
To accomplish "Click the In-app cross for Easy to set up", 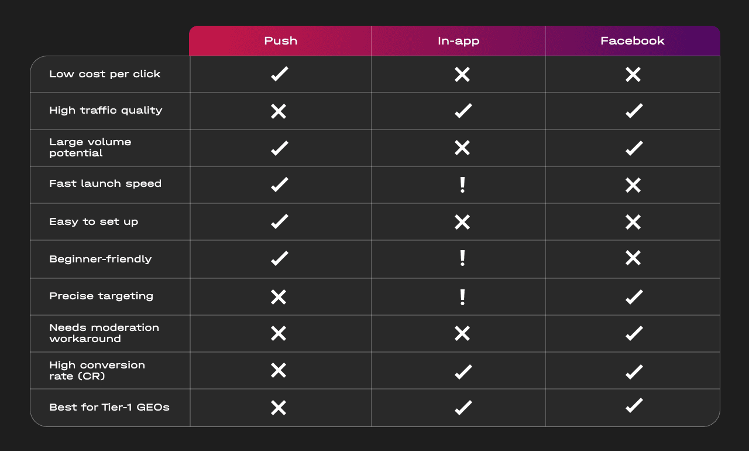I will tap(462, 222).
